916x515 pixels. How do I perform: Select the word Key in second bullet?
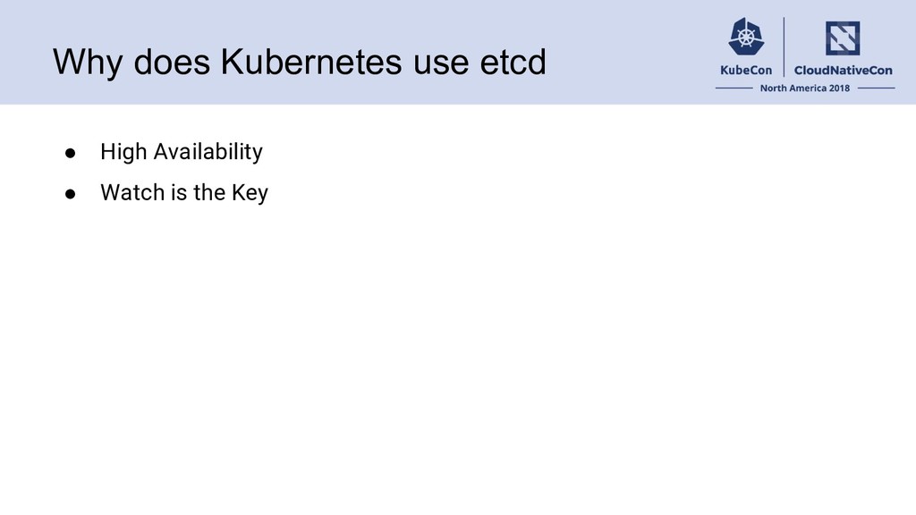click(x=250, y=193)
